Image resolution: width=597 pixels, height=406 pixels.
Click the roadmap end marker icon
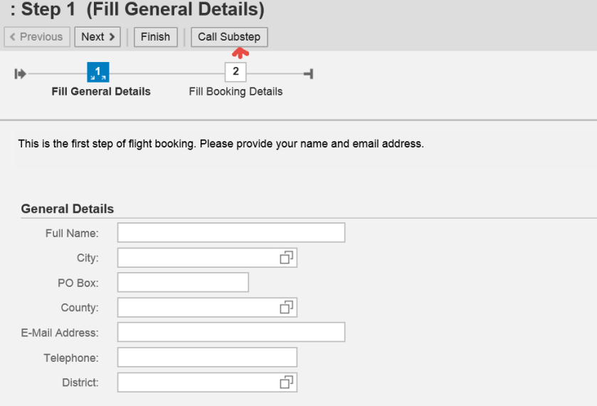308,73
